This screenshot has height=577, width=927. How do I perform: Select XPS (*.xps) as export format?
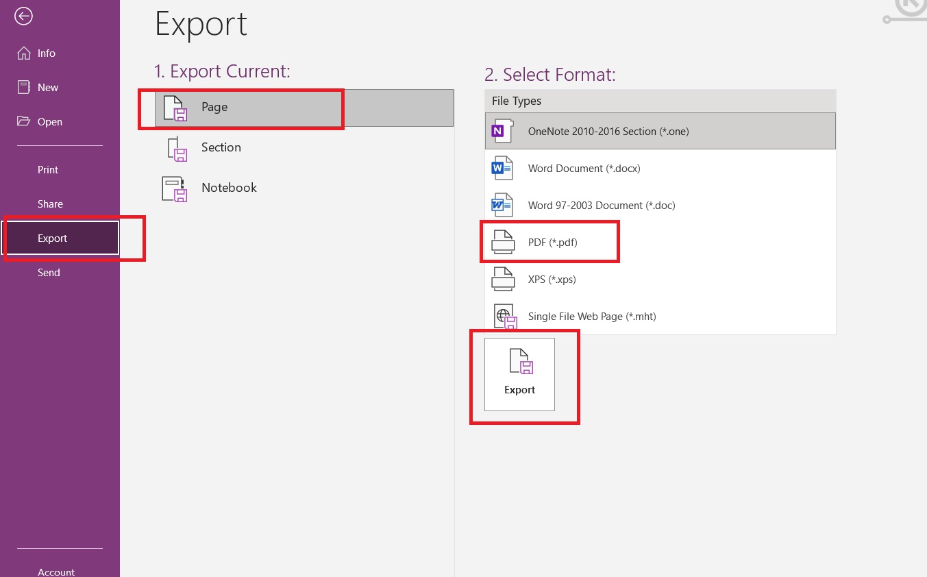552,279
